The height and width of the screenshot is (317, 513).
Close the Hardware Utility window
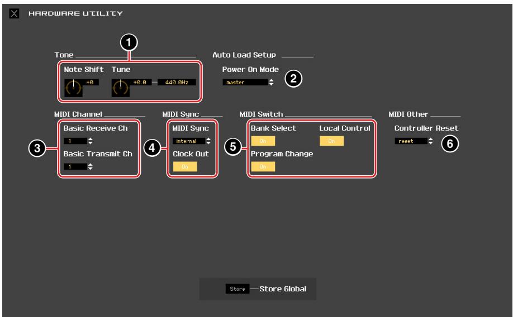point(14,13)
